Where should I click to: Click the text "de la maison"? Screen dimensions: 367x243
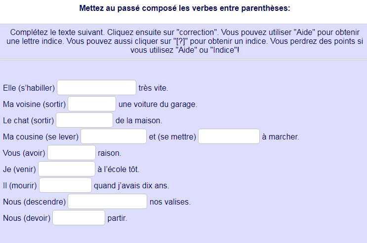click(139, 121)
